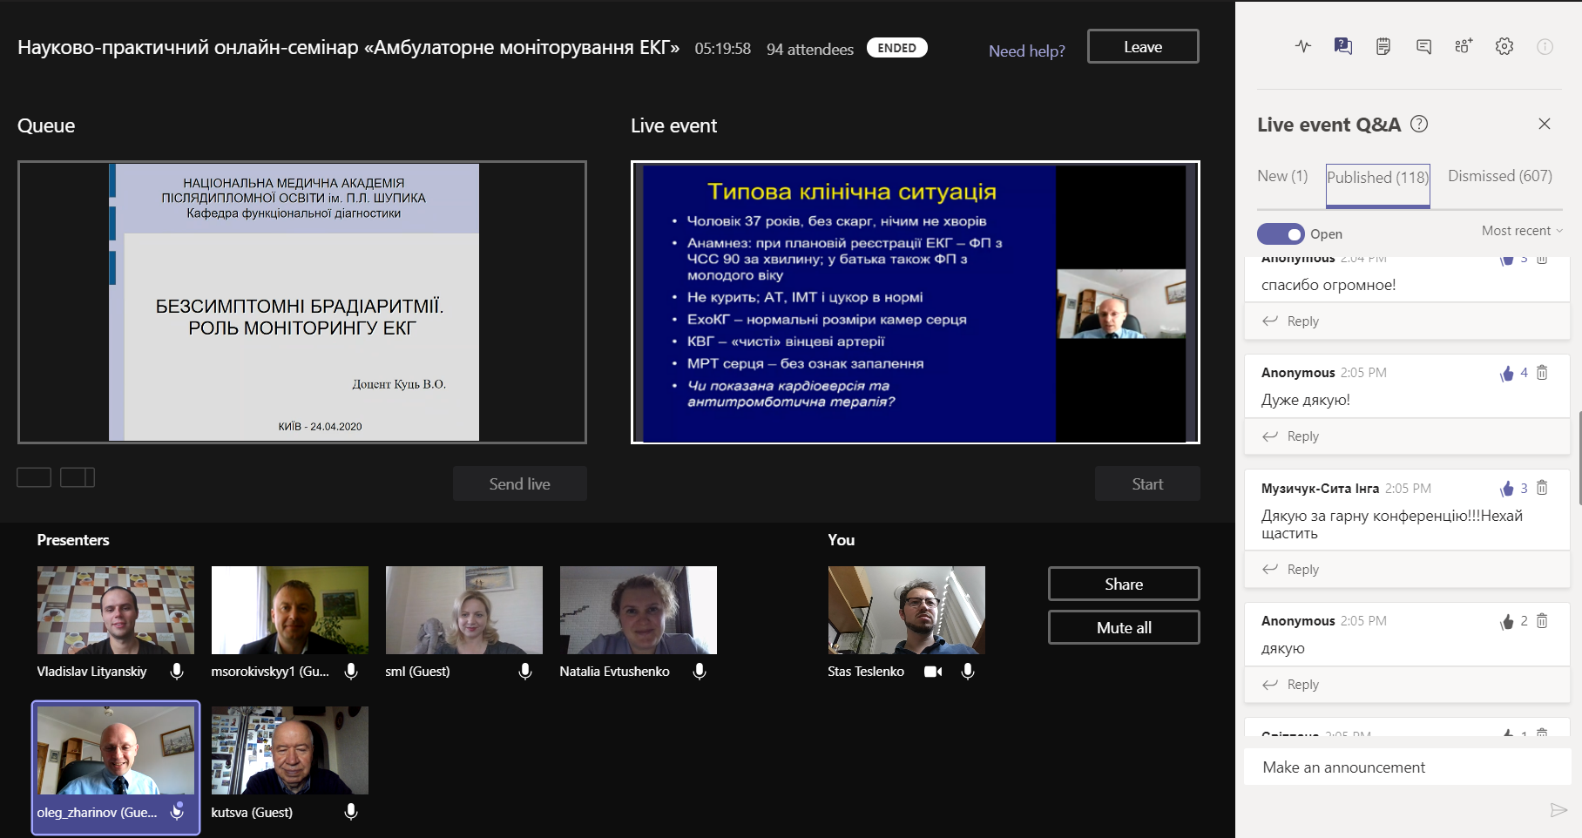Click the Live event preview window

point(916,302)
